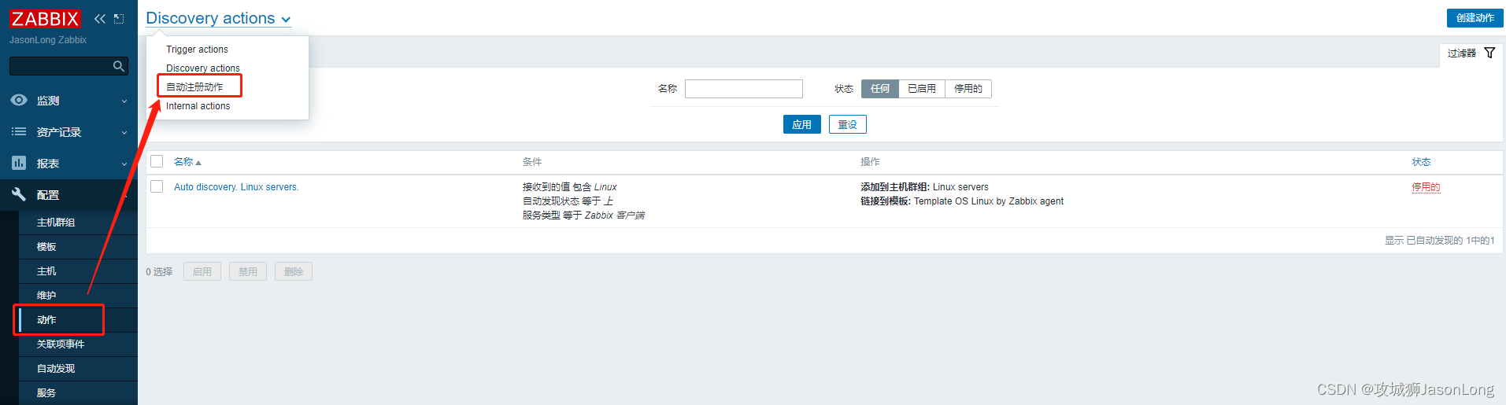The image size is (1506, 405).
Task: Click the wrench icon for 配置
Action: pyautogui.click(x=19, y=194)
